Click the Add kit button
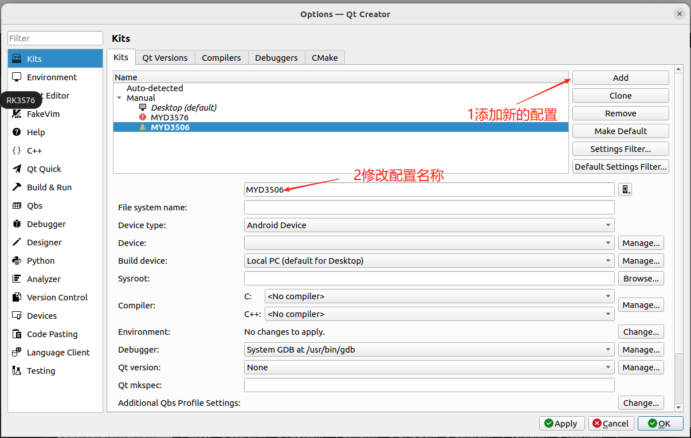691x438 pixels. pyautogui.click(x=621, y=78)
